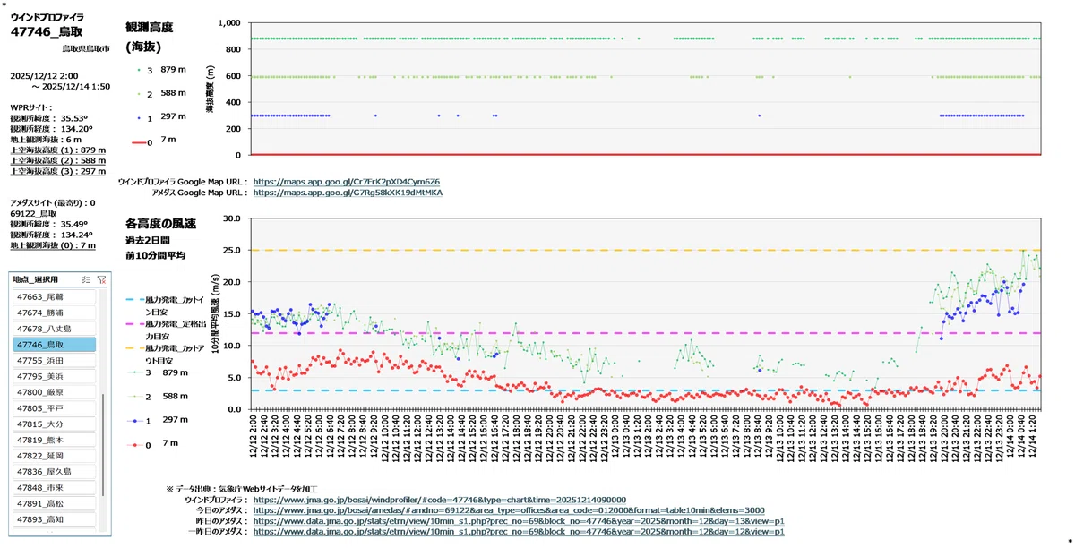Choose 47678_八丈島 from the station list
The height and width of the screenshot is (548, 1075).
coord(54,329)
